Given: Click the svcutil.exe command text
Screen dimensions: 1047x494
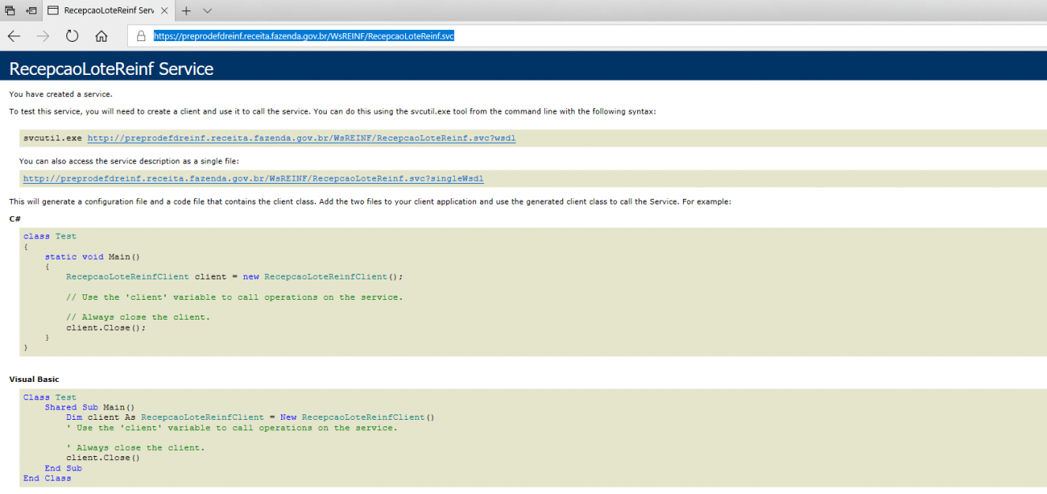Looking at the screenshot, I should click(52, 138).
